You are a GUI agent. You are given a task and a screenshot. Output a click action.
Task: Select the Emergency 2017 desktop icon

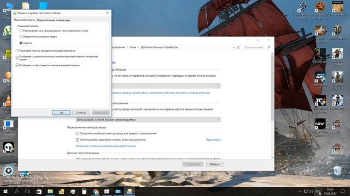click(x=320, y=80)
